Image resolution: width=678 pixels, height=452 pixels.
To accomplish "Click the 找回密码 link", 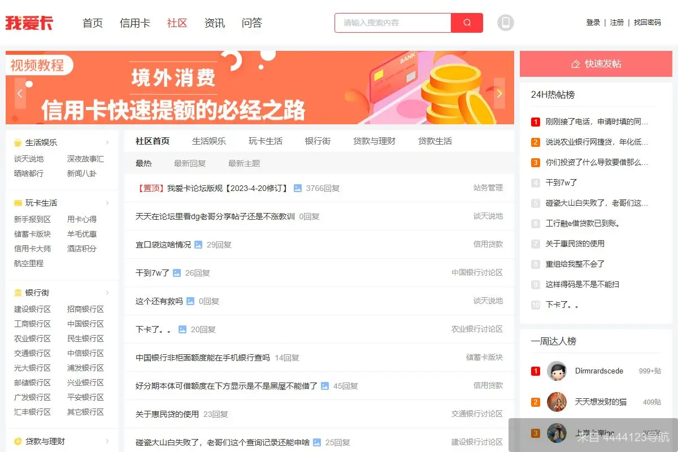I will click(647, 23).
